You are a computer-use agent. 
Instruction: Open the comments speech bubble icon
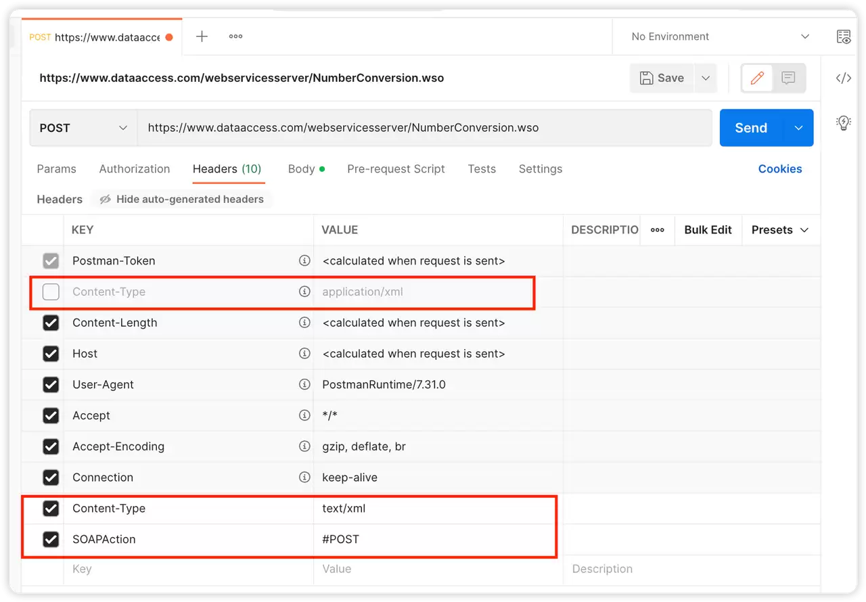coord(788,78)
